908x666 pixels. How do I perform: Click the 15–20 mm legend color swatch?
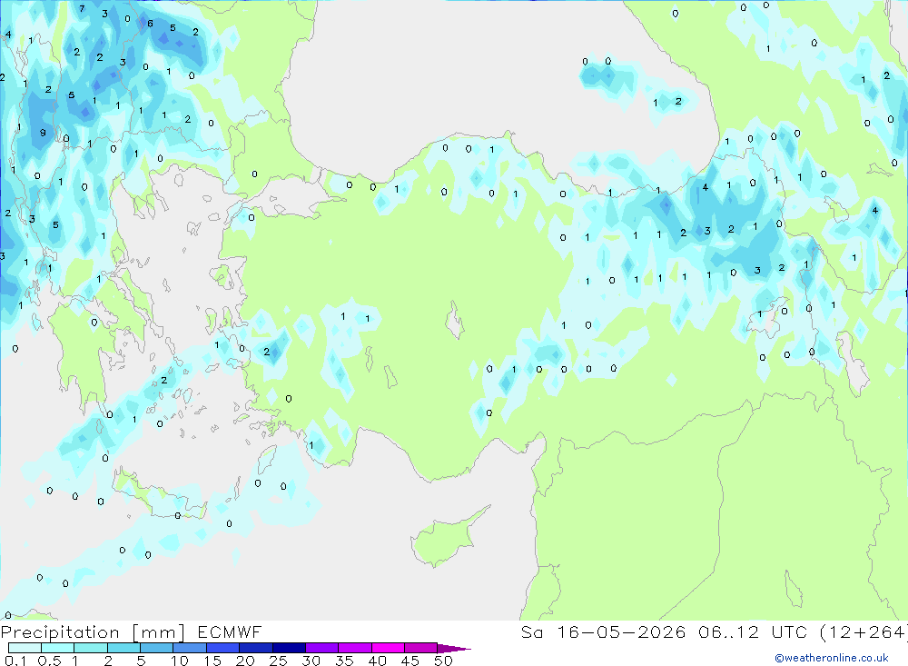(223, 648)
